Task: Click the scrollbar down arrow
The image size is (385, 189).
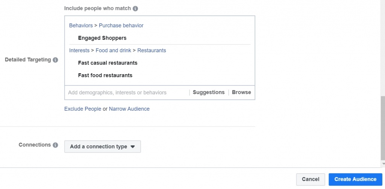Action: click(x=383, y=164)
